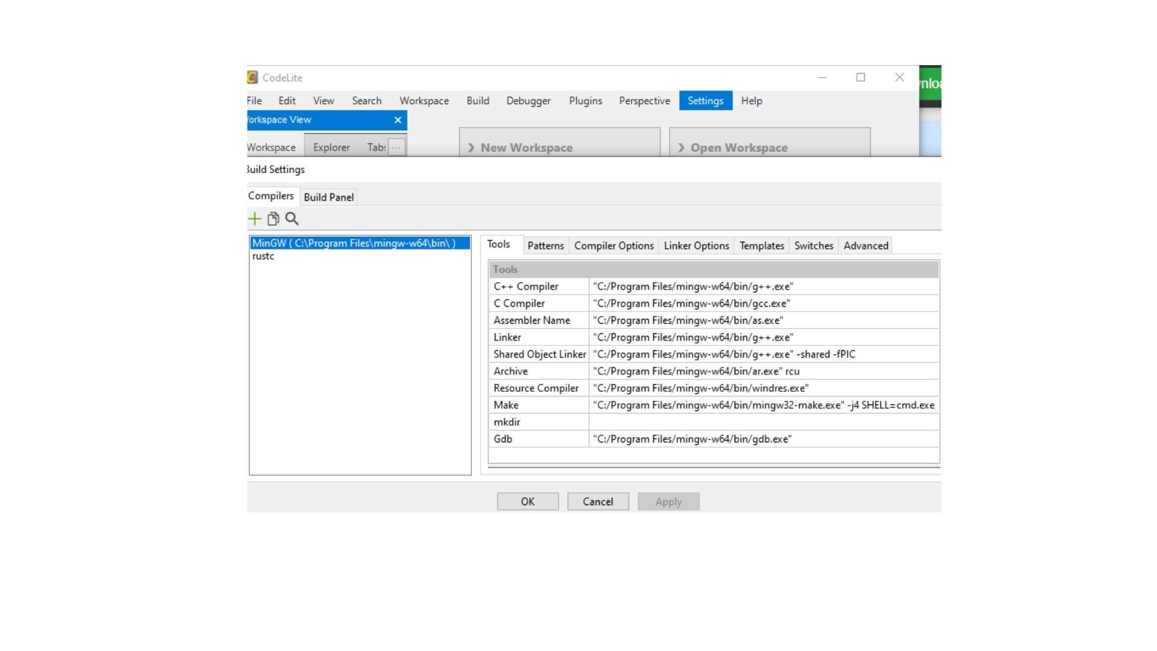The width and height of the screenshot is (1157, 651).
Task: Select the Build Panel tab
Action: (328, 197)
